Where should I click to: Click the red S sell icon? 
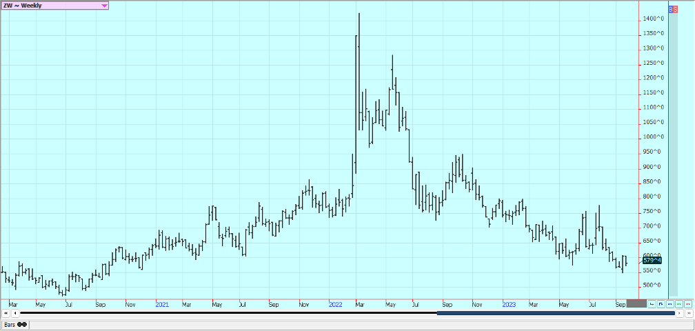point(675,9)
